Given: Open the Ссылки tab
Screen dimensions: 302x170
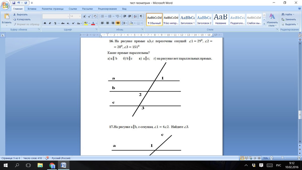Looking at the screenshot, I should pyautogui.click(x=73, y=9).
